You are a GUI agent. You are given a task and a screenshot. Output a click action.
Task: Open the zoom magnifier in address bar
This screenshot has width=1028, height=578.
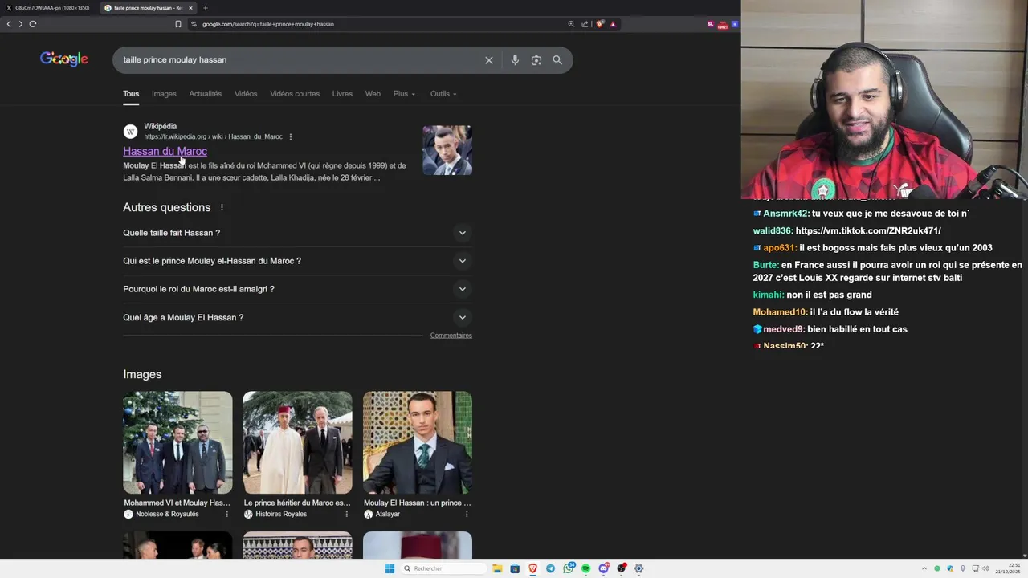(x=571, y=24)
